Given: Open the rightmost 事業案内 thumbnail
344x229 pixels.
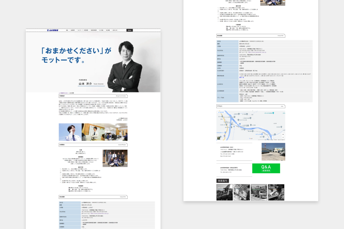Looking at the screenshot, I should (276, 192).
